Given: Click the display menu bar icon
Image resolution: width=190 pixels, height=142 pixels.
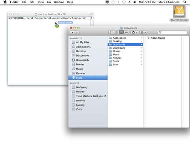Looking at the screenshot, I should pyautogui.click(x=107, y=2).
